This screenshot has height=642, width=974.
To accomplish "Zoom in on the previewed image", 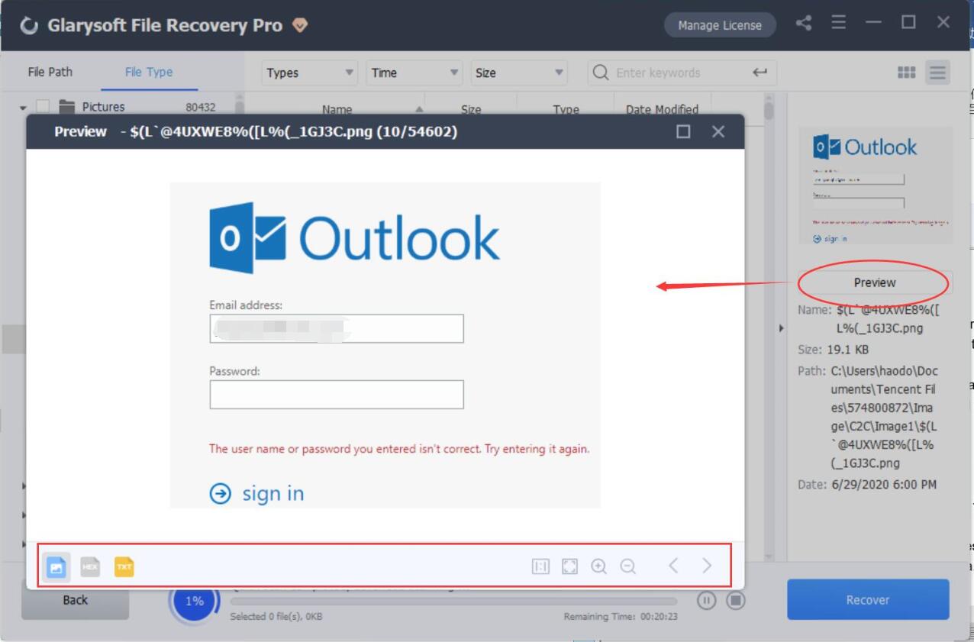I will point(599,566).
